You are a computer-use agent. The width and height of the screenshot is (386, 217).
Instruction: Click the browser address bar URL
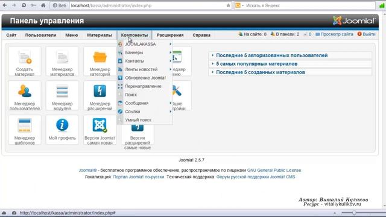pyautogui.click(x=111, y=5)
